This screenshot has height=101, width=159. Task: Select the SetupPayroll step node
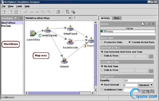click(70, 28)
